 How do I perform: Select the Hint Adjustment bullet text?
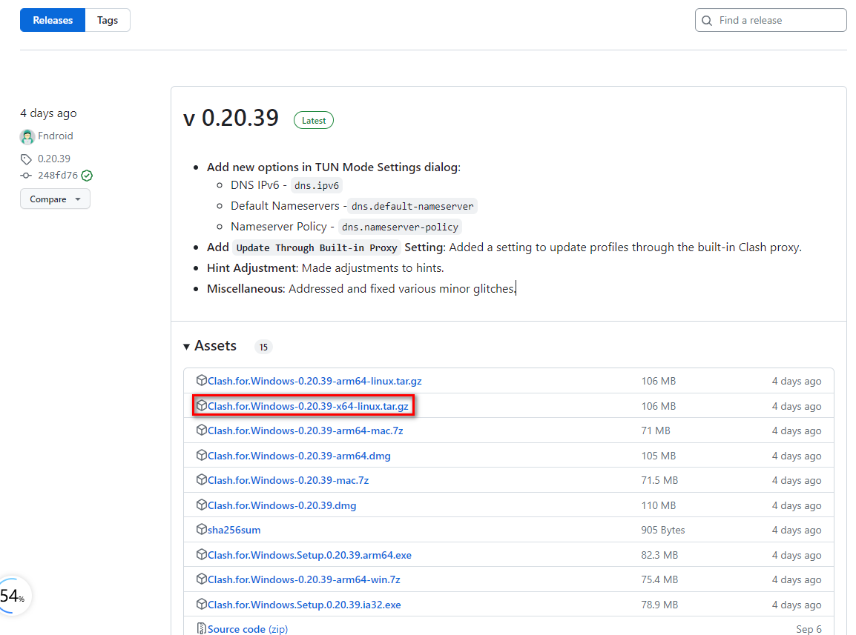(326, 268)
